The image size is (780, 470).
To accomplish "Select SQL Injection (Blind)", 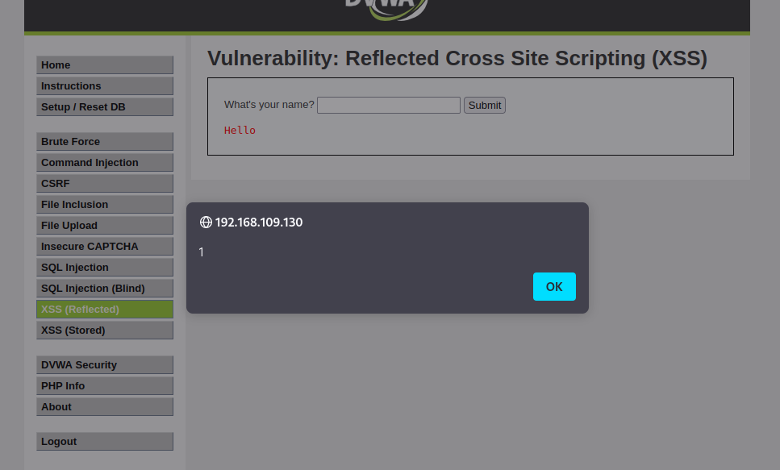I will [105, 288].
